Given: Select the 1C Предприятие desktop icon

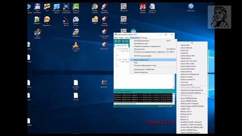Looking at the screenshot, I should (47, 21).
